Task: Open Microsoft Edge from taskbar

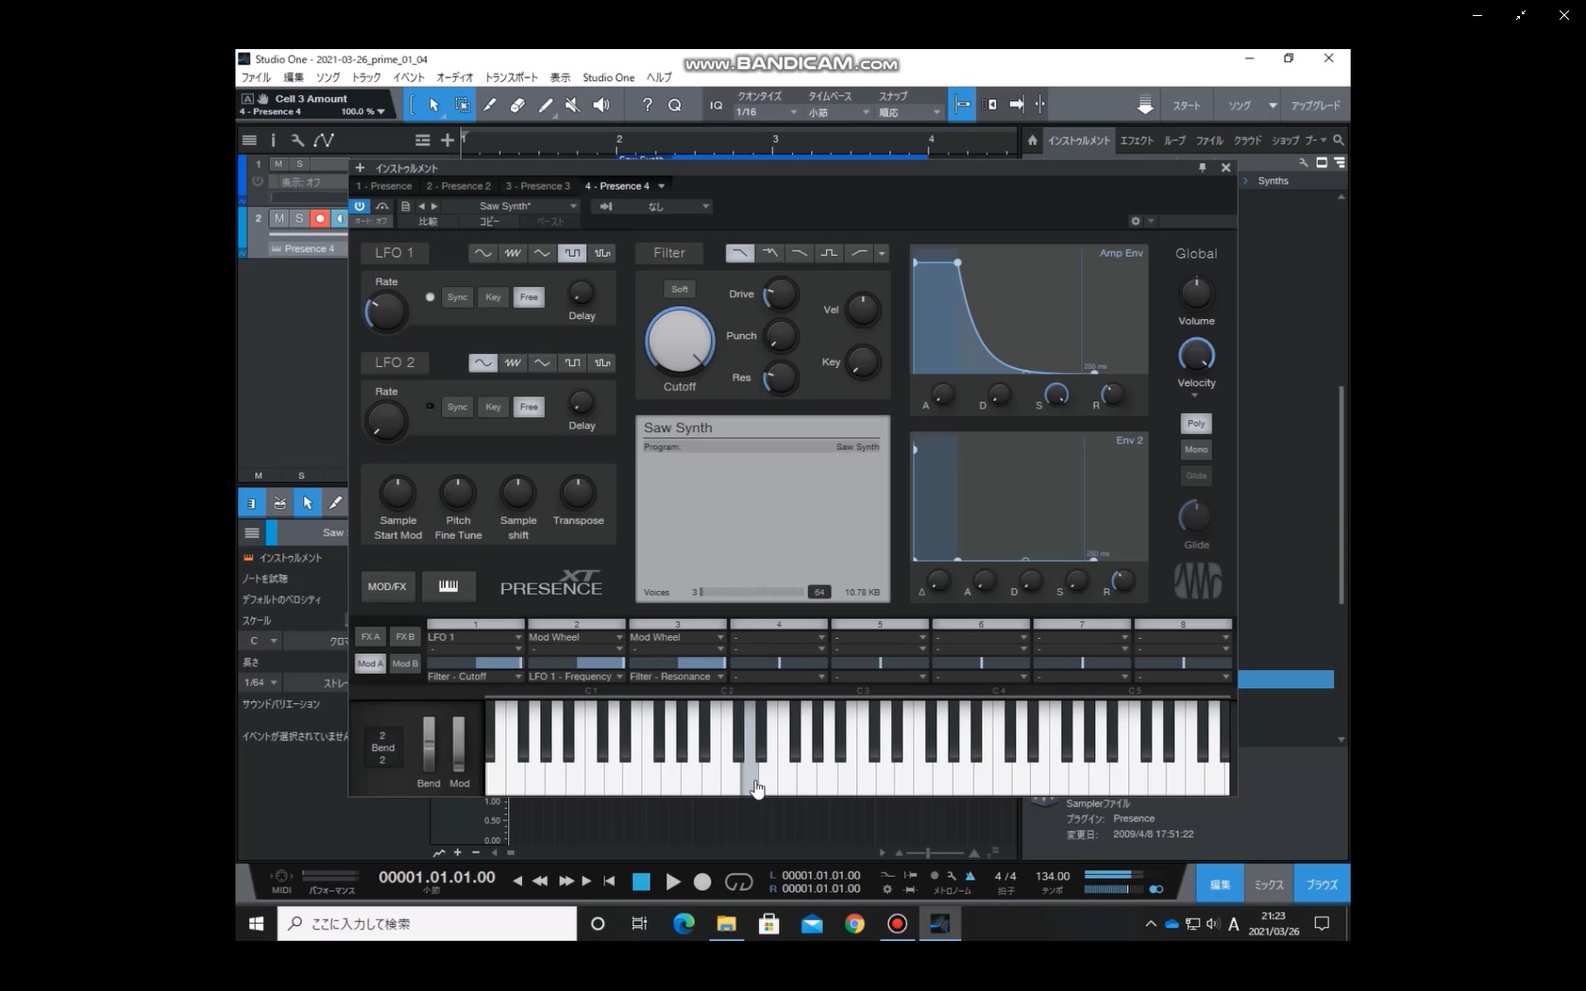Action: click(683, 924)
